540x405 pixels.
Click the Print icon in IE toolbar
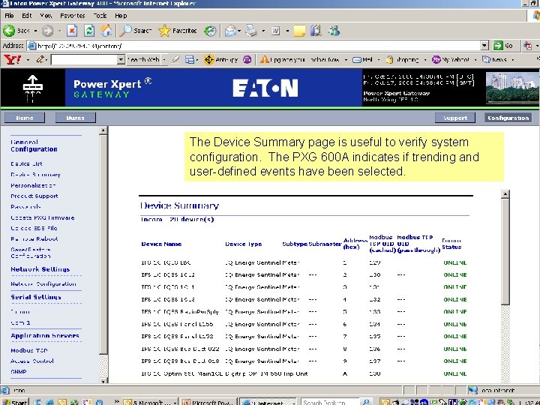[251, 31]
